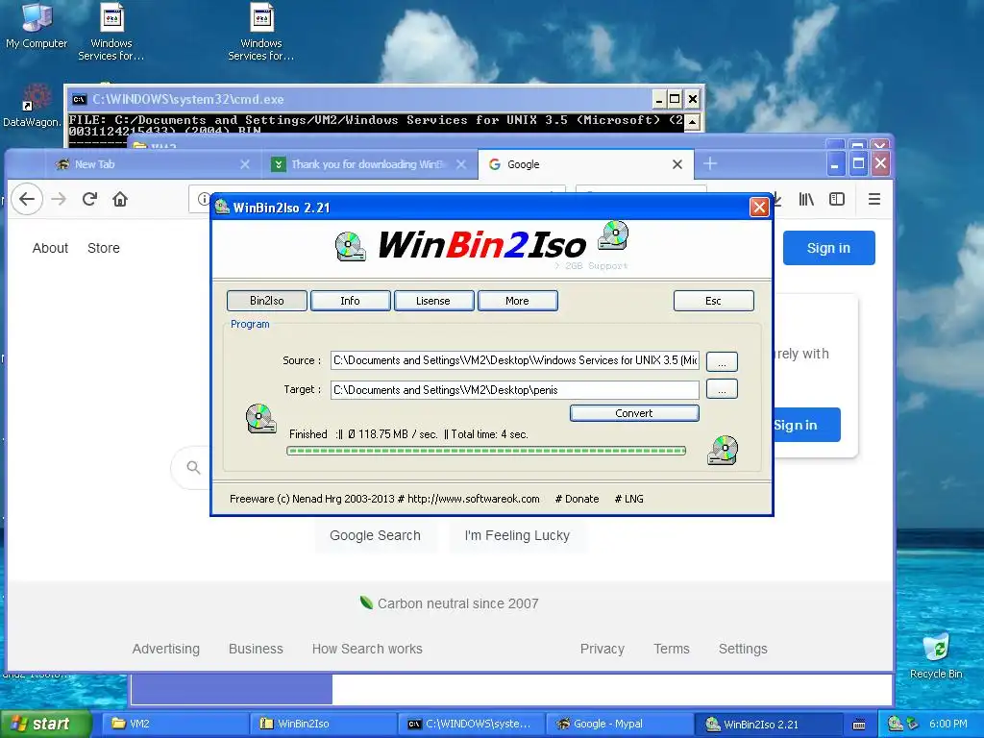Toggle the browser sidebar icon
Image resolution: width=984 pixels, height=738 pixels.
click(837, 199)
